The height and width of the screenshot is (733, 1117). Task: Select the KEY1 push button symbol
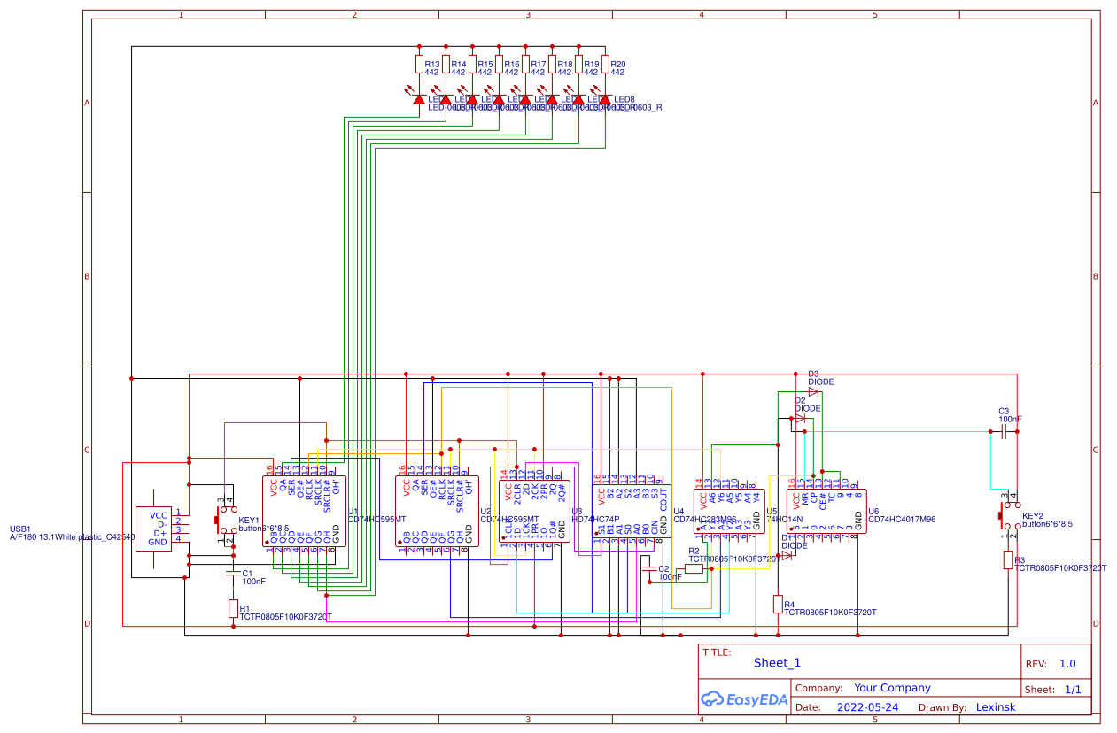click(227, 520)
